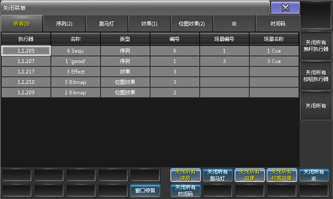333x199 pixels.
Task: Click 关闭所有推杆执行器 button
Action: tap(316, 46)
